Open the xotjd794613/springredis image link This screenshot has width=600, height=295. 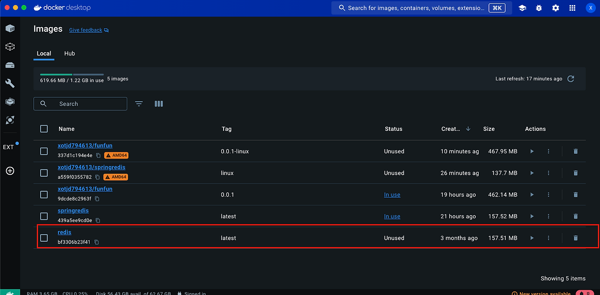point(91,167)
